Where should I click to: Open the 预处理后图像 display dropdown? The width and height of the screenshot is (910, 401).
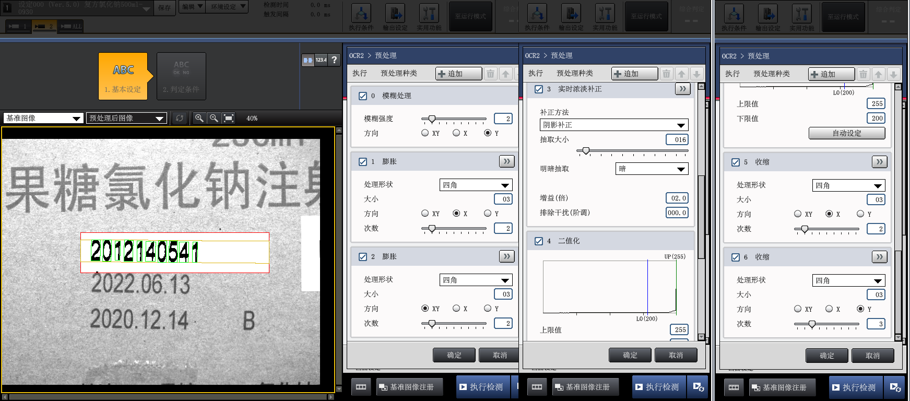pos(126,119)
